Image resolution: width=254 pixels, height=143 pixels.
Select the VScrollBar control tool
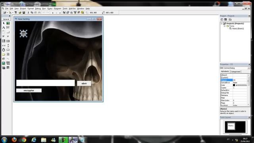(8, 46)
